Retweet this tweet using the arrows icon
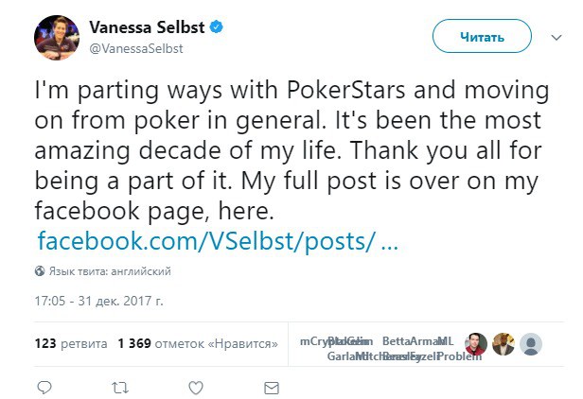583x399 pixels. point(119,388)
